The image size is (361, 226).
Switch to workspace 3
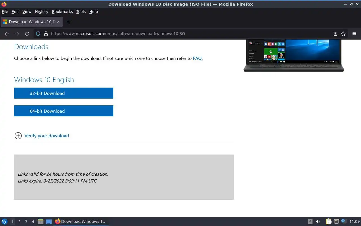click(26, 222)
